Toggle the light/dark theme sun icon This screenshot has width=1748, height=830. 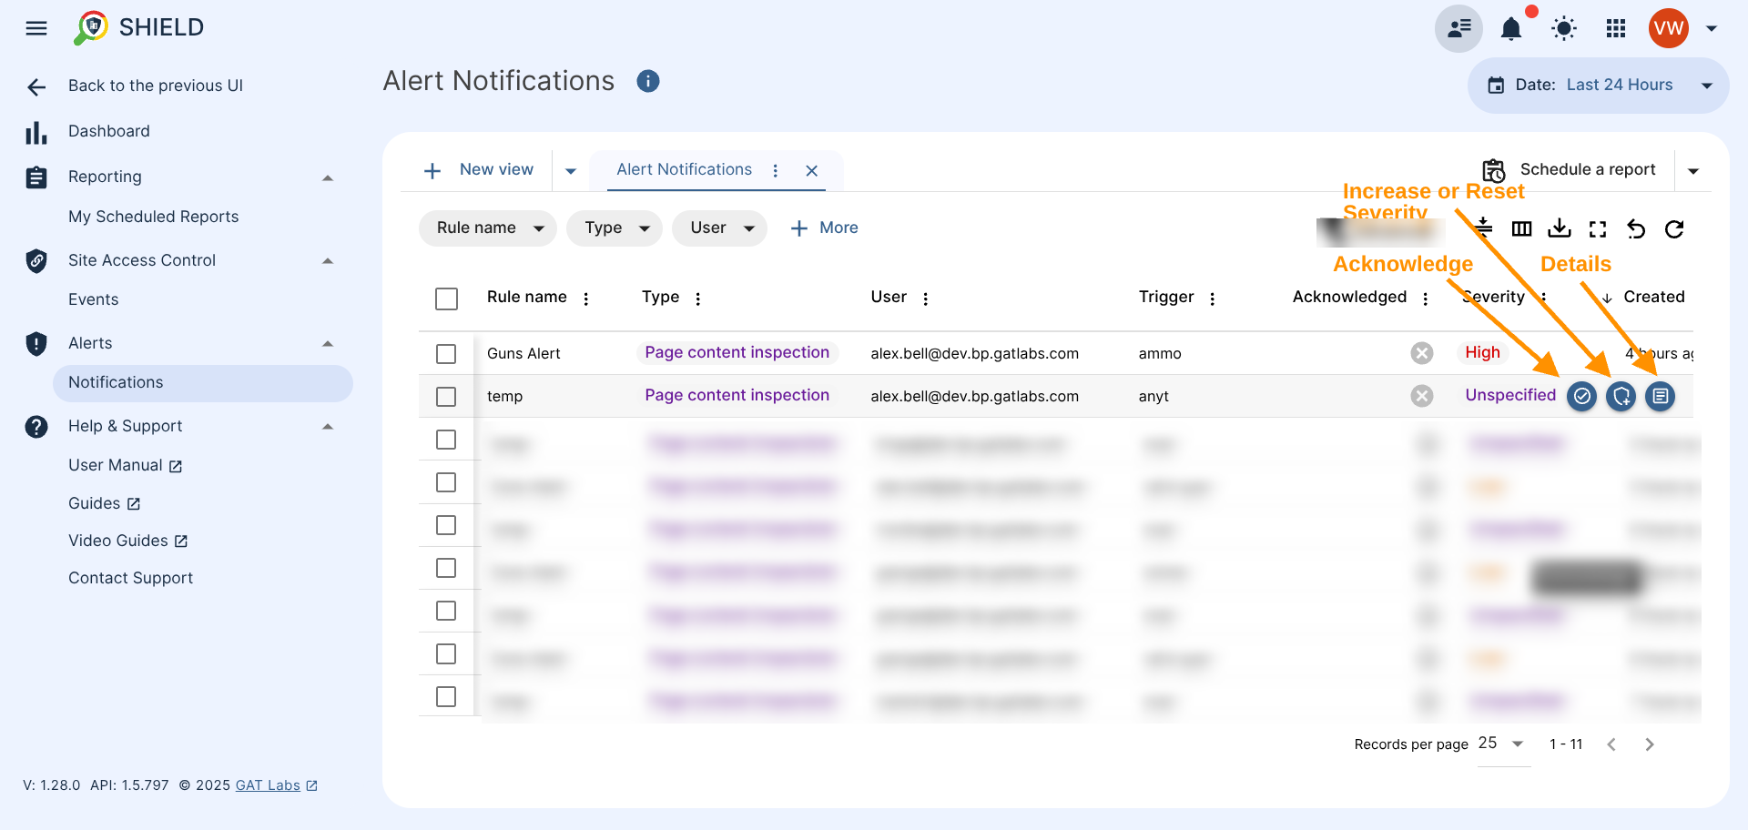(1564, 29)
